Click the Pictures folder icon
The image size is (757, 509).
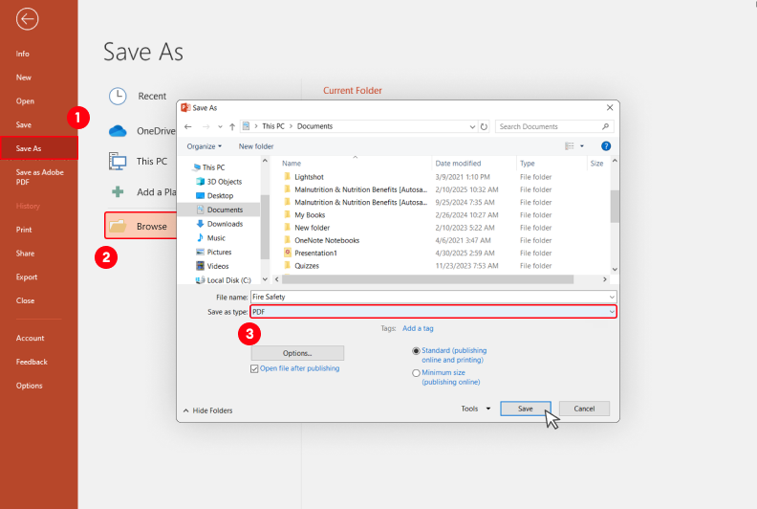(200, 252)
